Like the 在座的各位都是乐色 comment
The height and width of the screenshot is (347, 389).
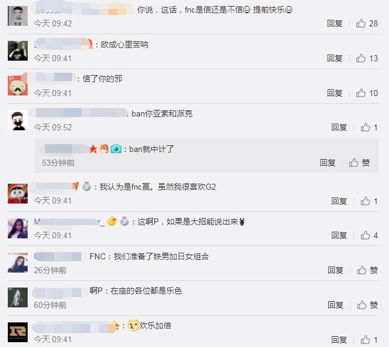[x=362, y=305]
